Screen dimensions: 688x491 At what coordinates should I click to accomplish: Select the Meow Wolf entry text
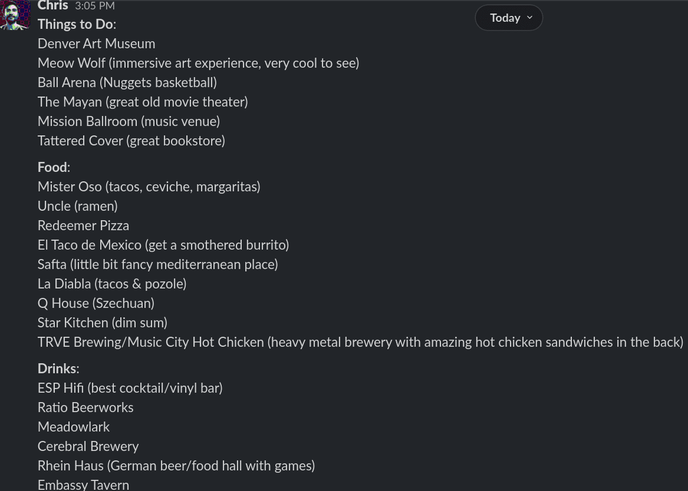(x=198, y=63)
